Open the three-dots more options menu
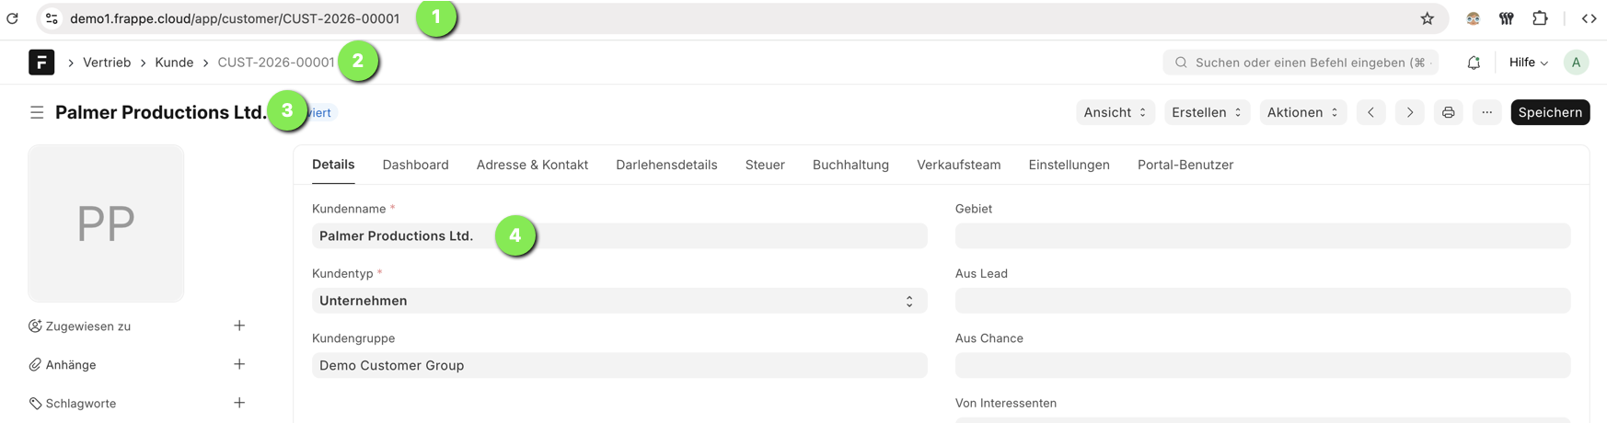1607x423 pixels. point(1486,112)
